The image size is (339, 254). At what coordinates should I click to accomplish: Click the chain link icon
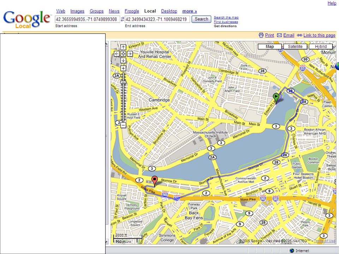(x=299, y=35)
